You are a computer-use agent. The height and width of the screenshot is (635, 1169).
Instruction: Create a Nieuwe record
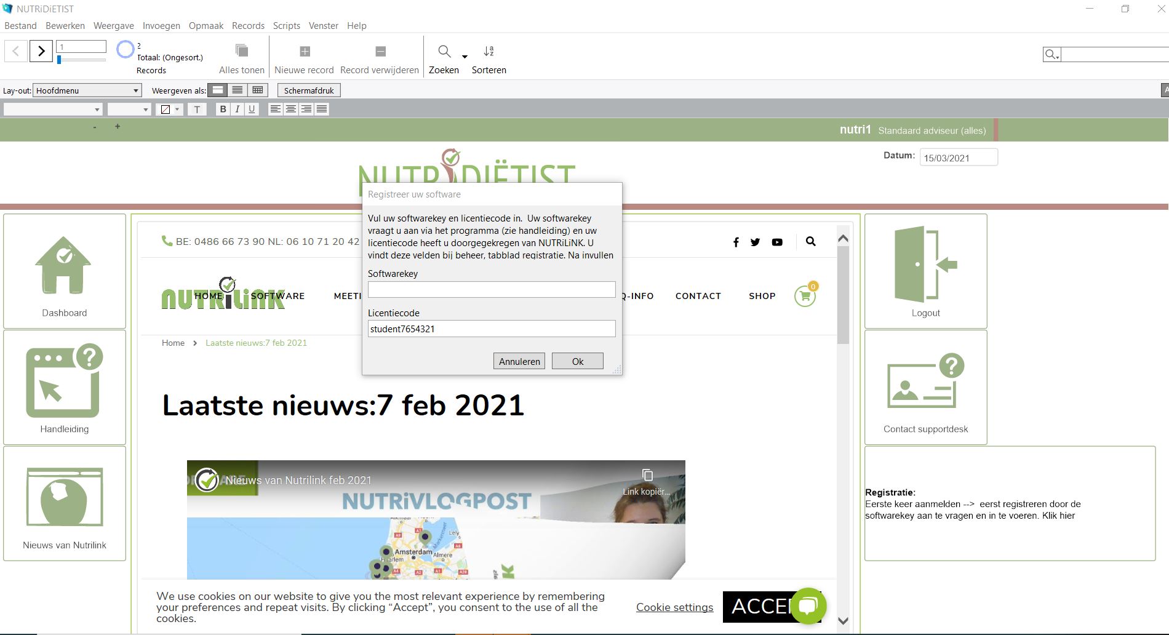(x=305, y=51)
